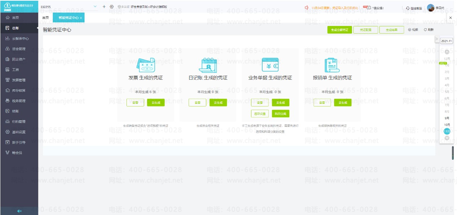Open 在线客服 online support

click(414, 8)
